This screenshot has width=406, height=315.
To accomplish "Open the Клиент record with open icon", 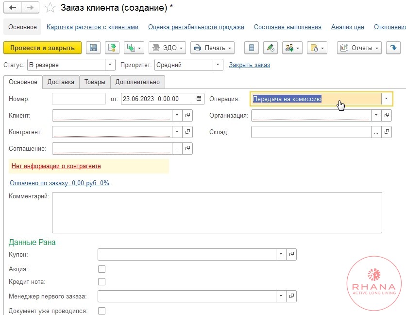I will [187, 115].
